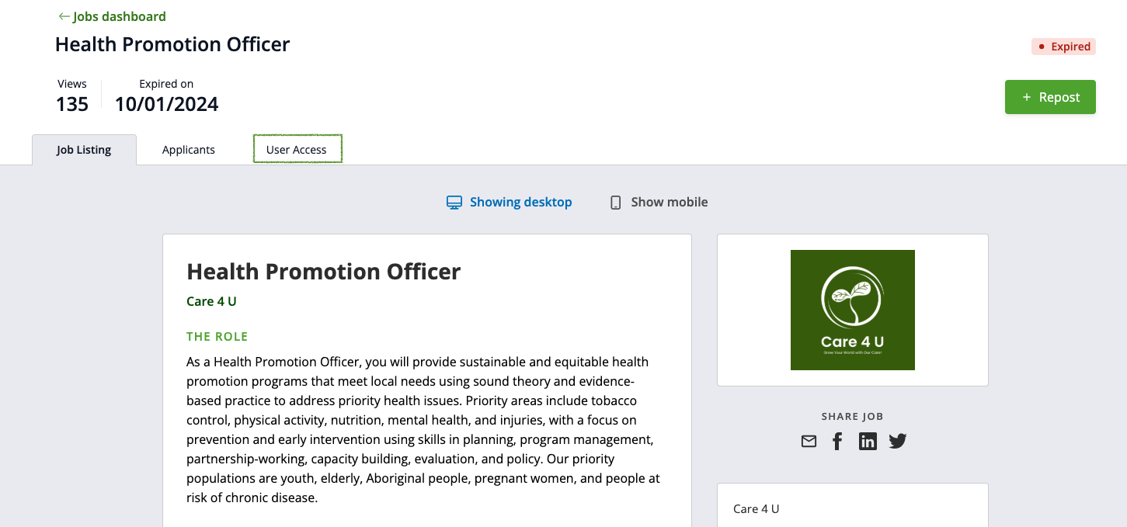Share the job via email icon
The image size is (1127, 527).
click(809, 442)
